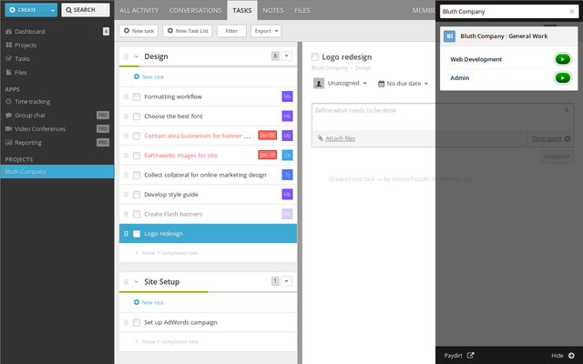This screenshot has width=583, height=364.
Task: Expand Unassigned assignee dropdown
Action: tap(340, 83)
